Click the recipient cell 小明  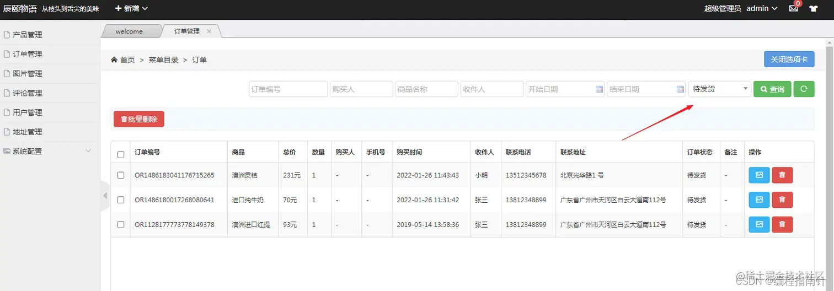click(482, 175)
